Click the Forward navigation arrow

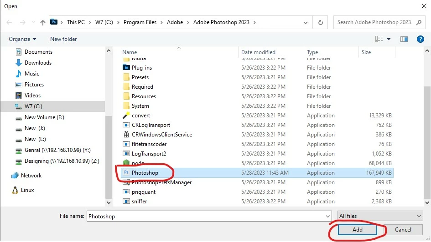pos(22,22)
